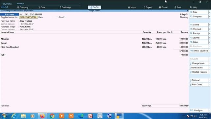Open the media player taskbar icon
Viewport: 211px width, 119px height.
(33, 116)
